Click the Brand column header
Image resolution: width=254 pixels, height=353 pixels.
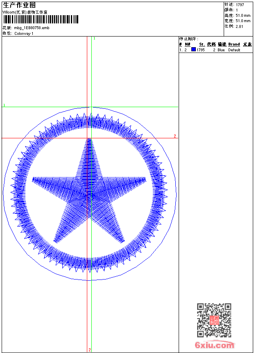coord(234,44)
